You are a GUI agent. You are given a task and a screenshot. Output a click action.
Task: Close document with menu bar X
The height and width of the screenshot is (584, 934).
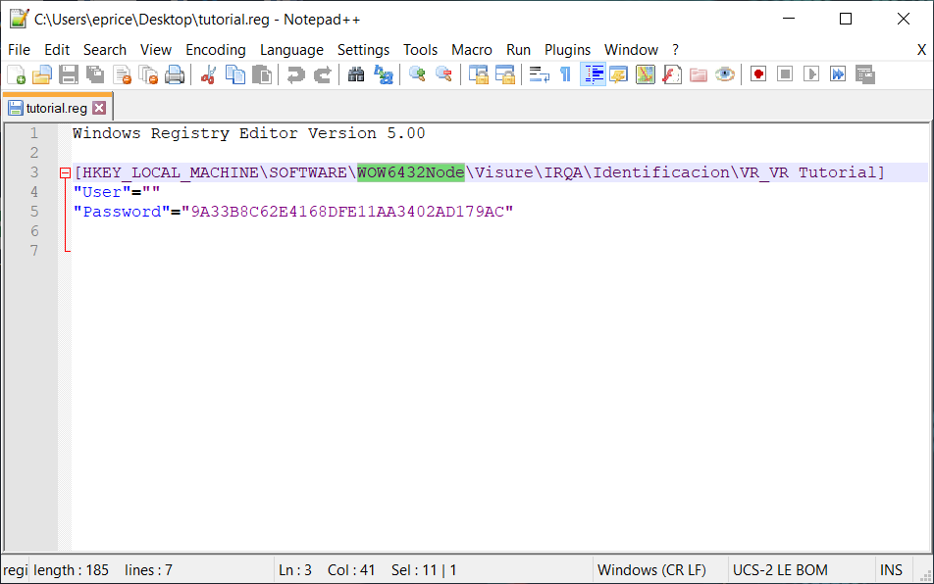click(x=921, y=50)
